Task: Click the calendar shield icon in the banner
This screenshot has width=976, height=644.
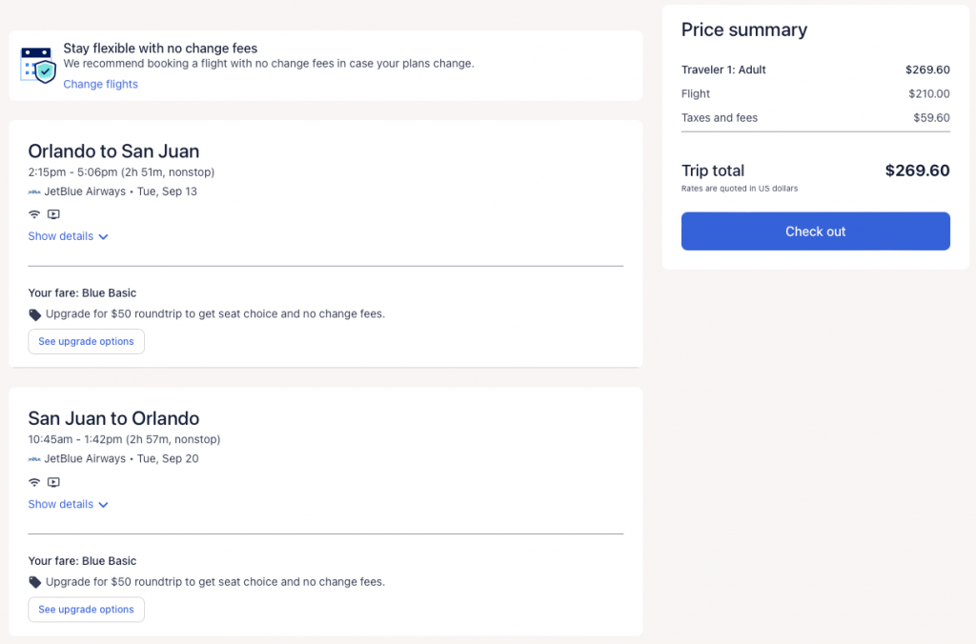Action: [36, 63]
